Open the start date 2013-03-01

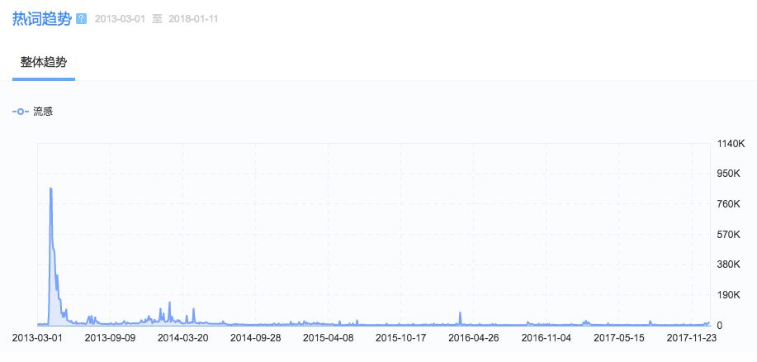tap(122, 19)
